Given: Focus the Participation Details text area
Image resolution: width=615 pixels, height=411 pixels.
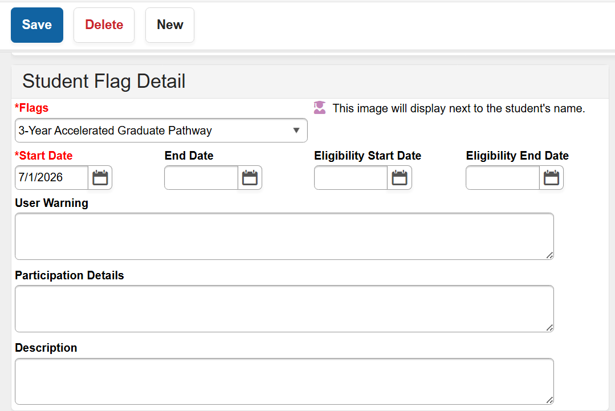Looking at the screenshot, I should pyautogui.click(x=284, y=308).
